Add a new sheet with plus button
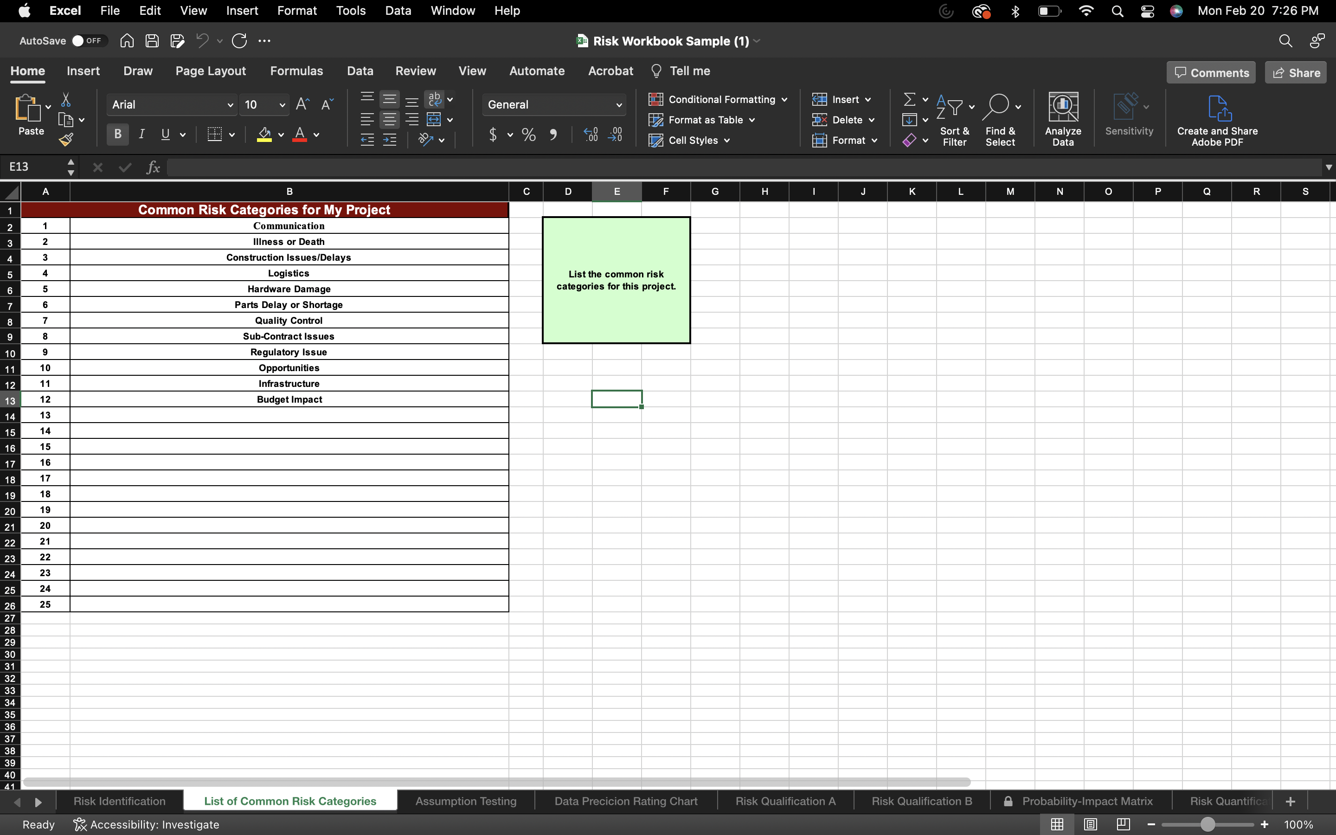This screenshot has height=835, width=1336. 1290,801
